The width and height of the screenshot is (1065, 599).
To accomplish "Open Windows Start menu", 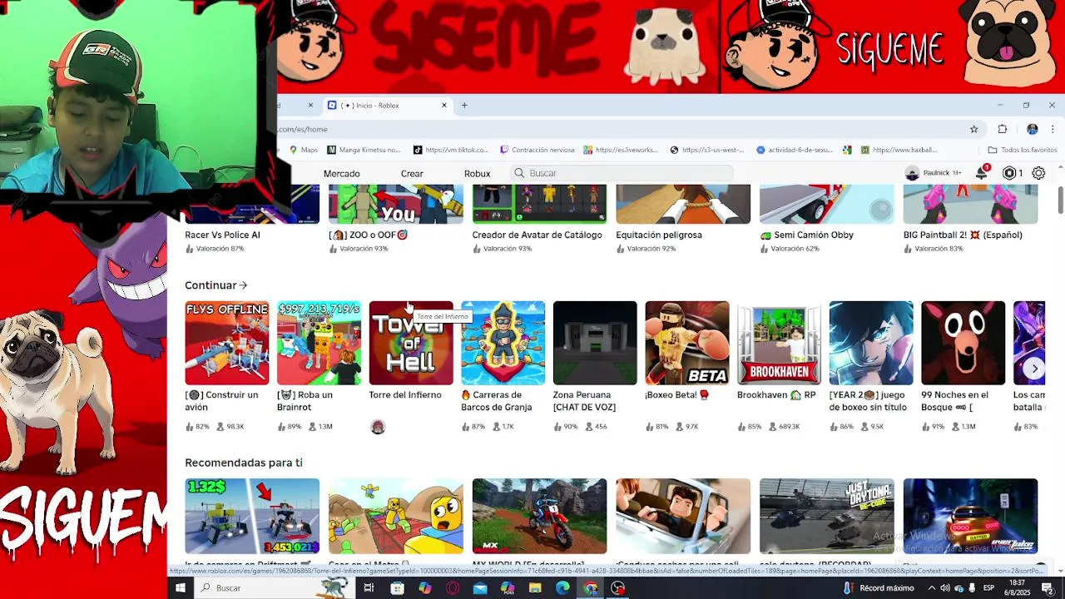I will 180,588.
